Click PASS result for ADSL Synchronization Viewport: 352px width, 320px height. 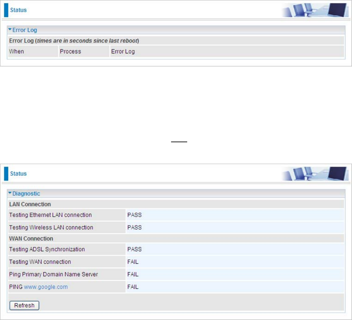(135, 249)
